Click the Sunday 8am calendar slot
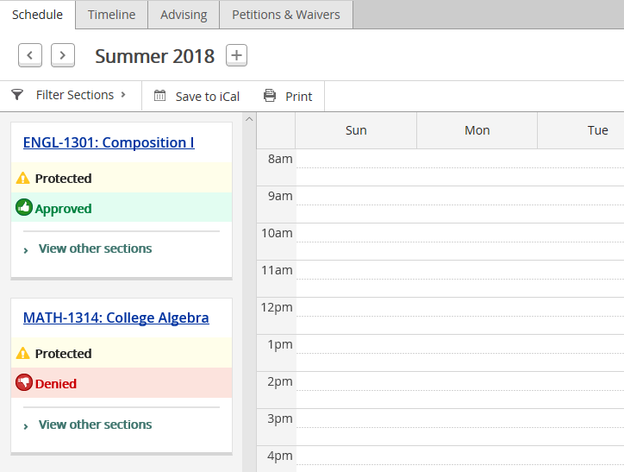 tap(356, 167)
